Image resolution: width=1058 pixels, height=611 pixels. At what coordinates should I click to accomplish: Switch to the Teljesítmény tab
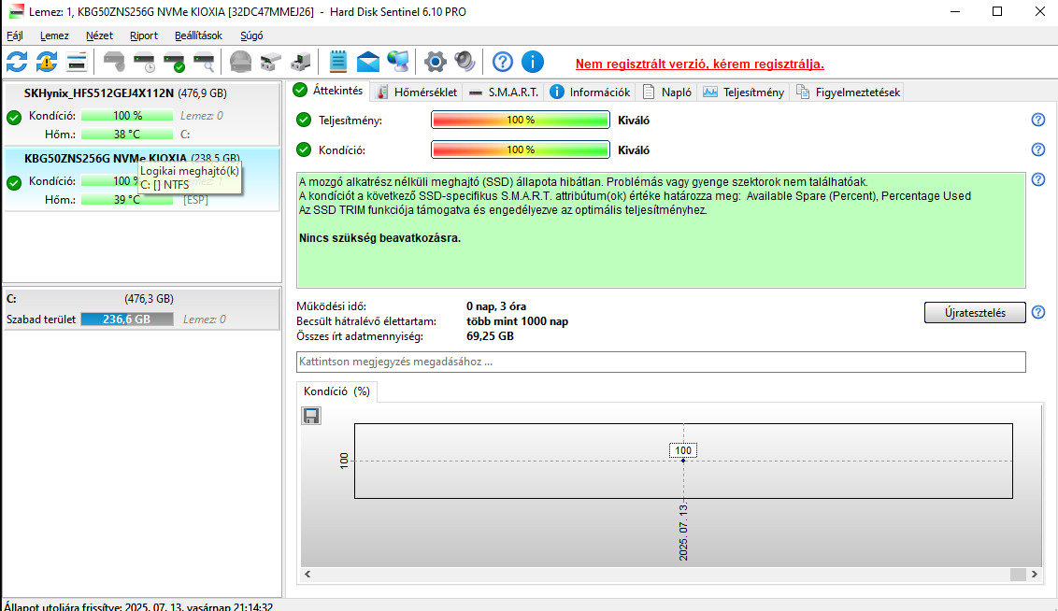coord(744,92)
